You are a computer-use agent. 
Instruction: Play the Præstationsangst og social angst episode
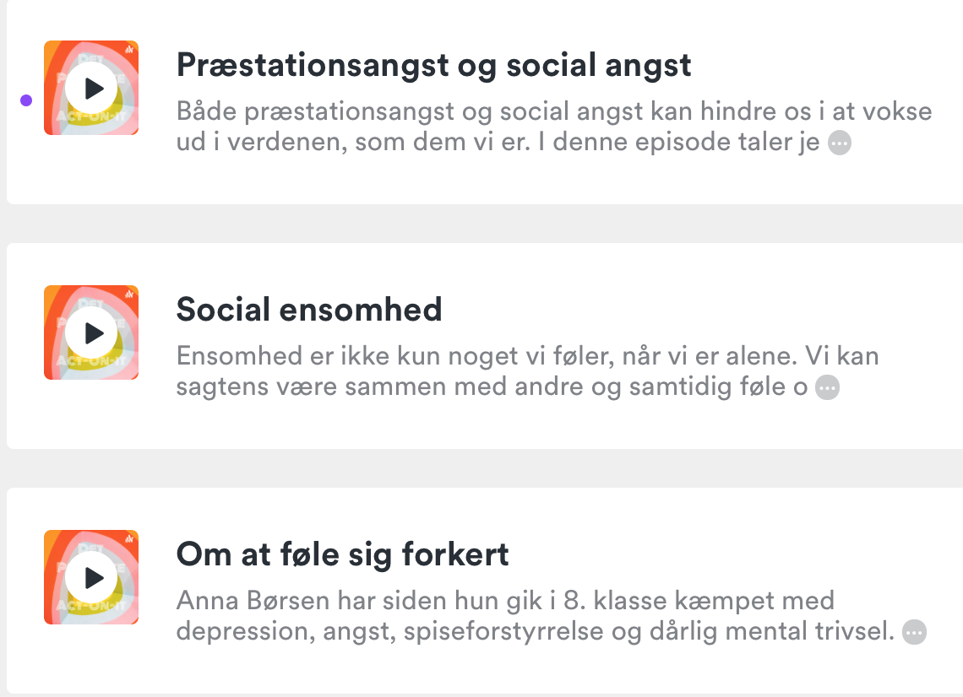(x=91, y=89)
